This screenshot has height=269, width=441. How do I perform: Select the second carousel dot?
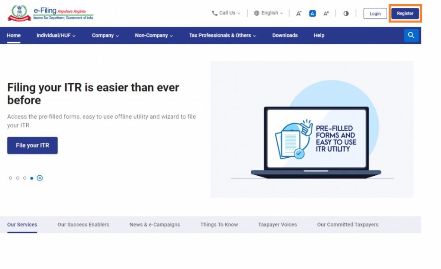click(18, 178)
